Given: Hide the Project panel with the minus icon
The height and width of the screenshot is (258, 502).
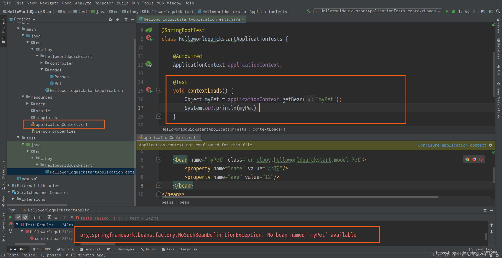Looking at the screenshot, I should (133, 19).
